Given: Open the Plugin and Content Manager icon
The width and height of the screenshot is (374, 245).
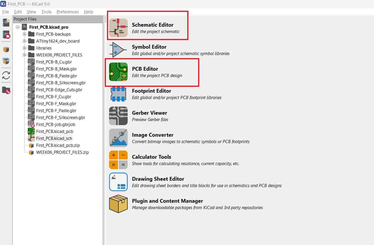Looking at the screenshot, I should tap(118, 204).
